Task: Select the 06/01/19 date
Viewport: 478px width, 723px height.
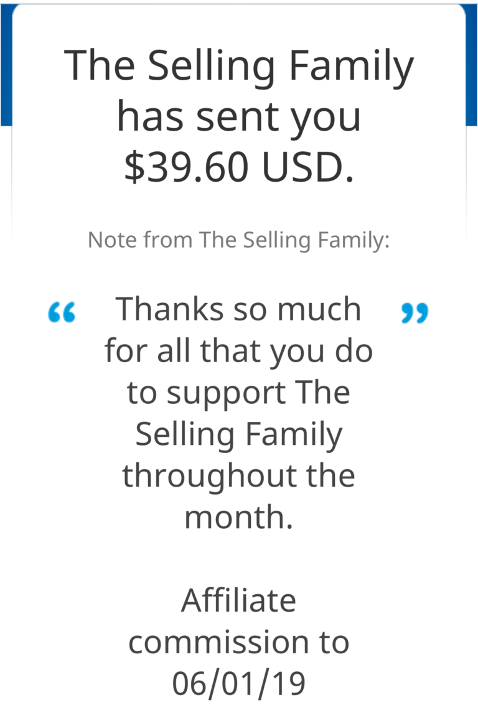Action: [238, 684]
